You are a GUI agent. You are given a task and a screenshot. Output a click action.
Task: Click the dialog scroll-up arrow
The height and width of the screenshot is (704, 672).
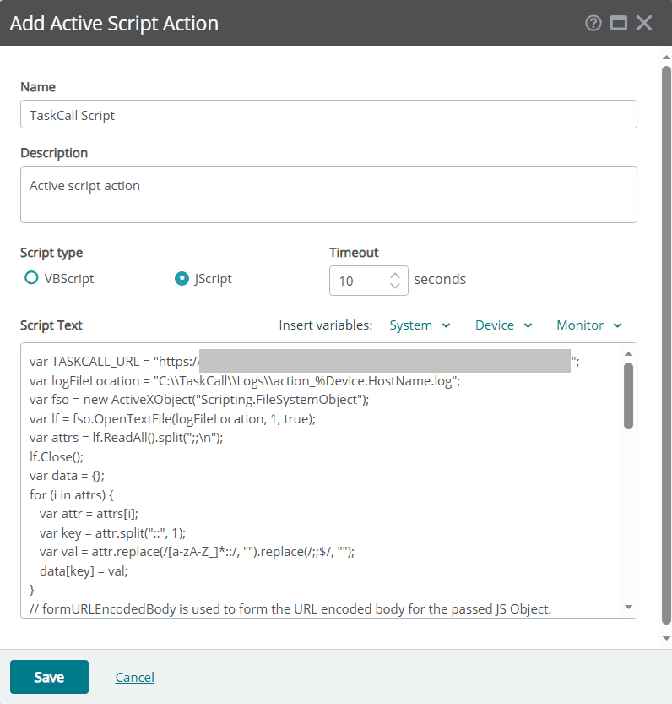(667, 57)
